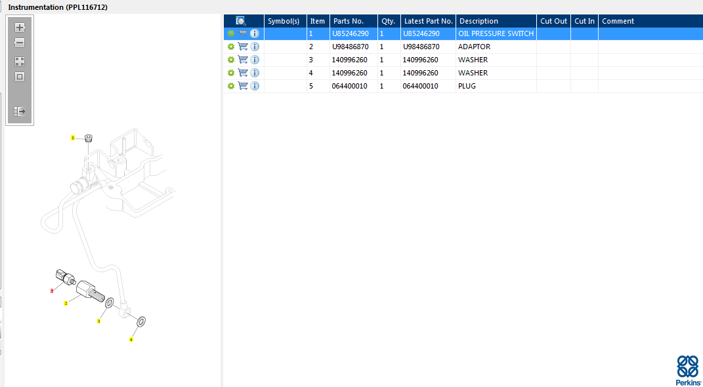Screen dimensions: 703x387
Task: Show info for item 3 WASHER
Action: (255, 60)
